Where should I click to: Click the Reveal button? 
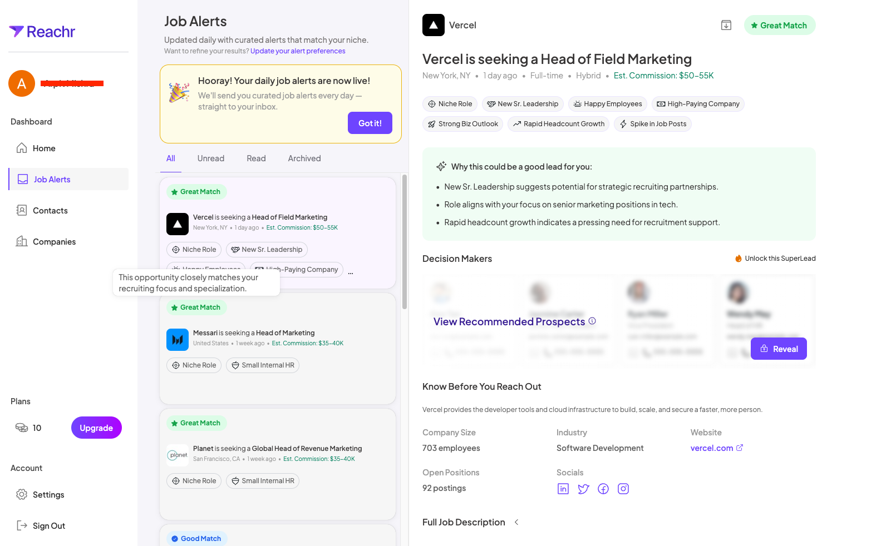coord(779,349)
